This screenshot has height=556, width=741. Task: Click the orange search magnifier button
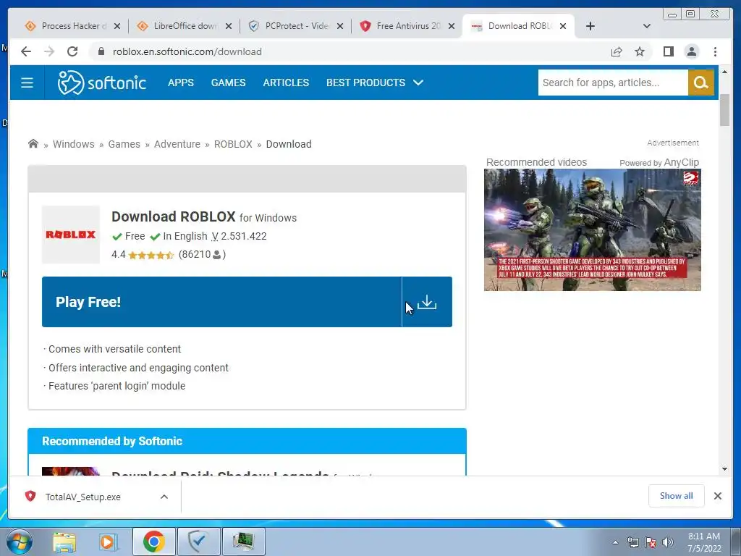[700, 83]
